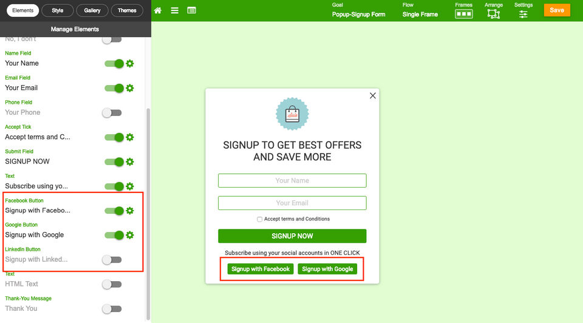Viewport: 583px width, 323px height.
Task: Open Accept Tick gear settings
Action: [x=130, y=137]
